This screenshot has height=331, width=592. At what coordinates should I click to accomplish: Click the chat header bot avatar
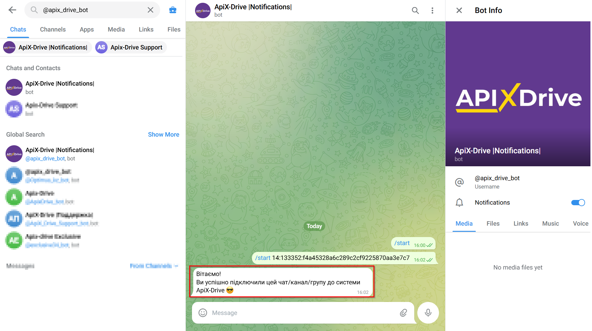coord(203,11)
